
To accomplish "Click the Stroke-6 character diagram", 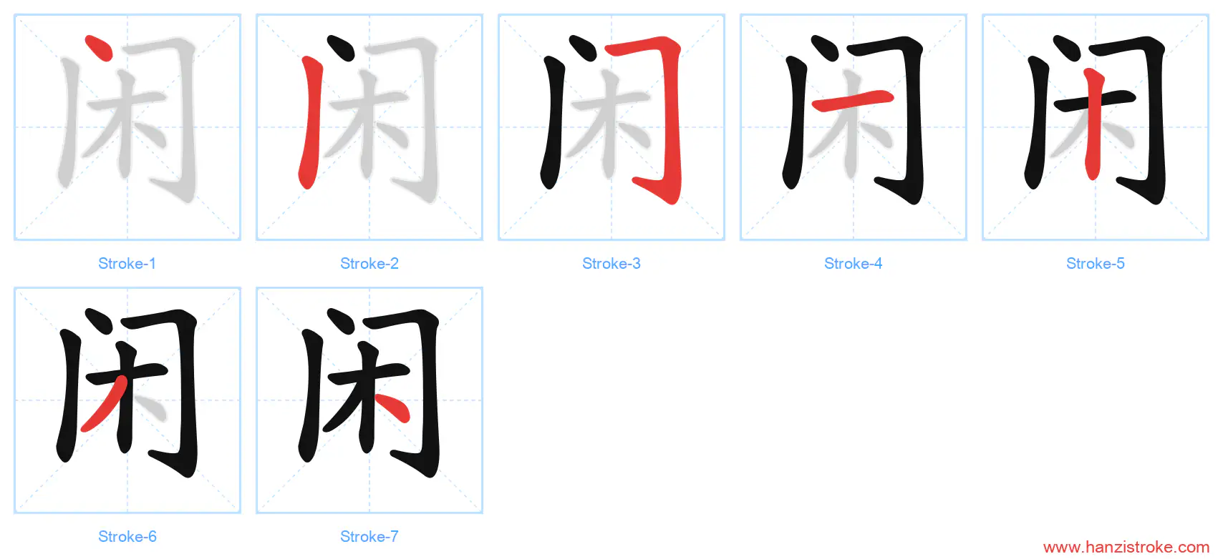I will coord(127,400).
